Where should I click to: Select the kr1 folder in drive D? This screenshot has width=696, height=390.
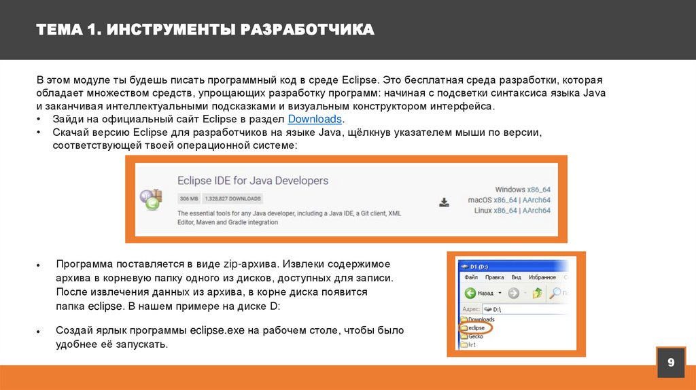point(468,344)
